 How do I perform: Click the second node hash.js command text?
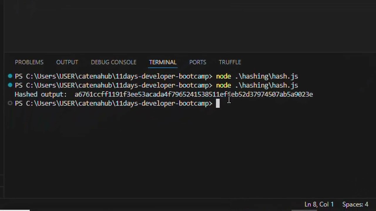click(x=257, y=85)
